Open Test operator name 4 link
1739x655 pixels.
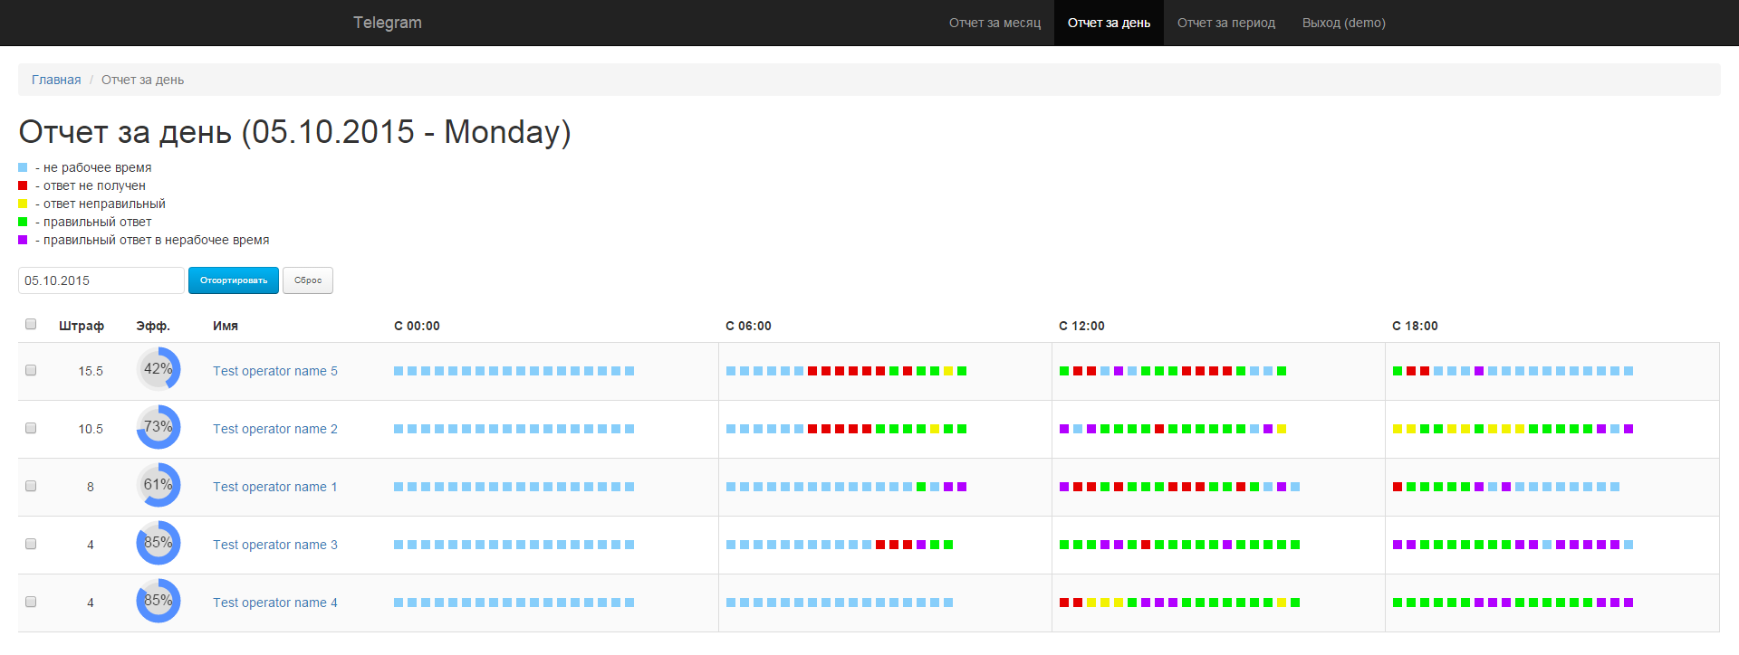click(x=275, y=603)
